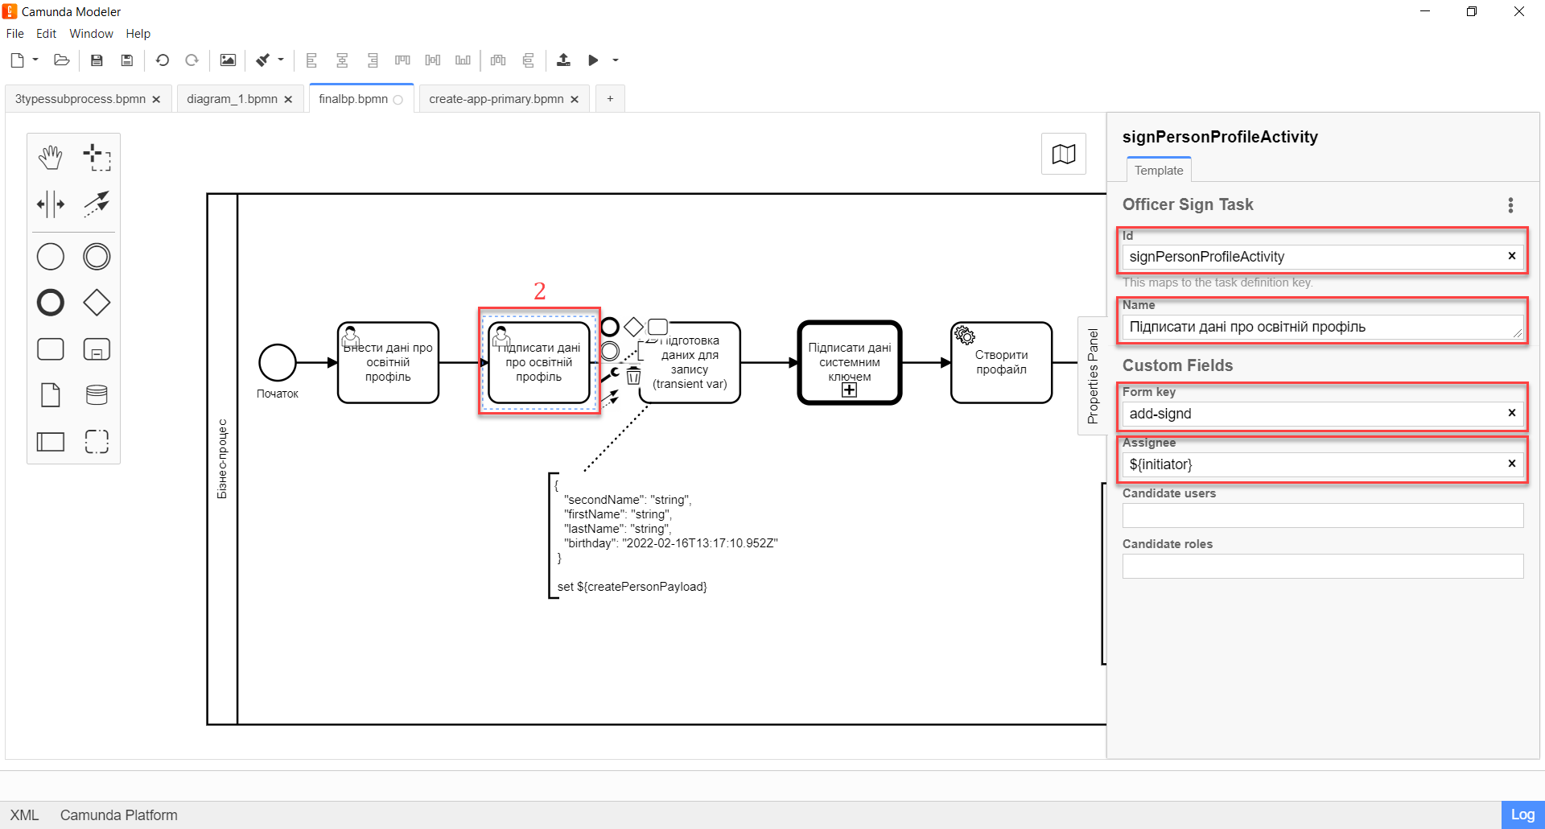Select the Початок start event
This screenshot has width=1545, height=829.
[277, 362]
